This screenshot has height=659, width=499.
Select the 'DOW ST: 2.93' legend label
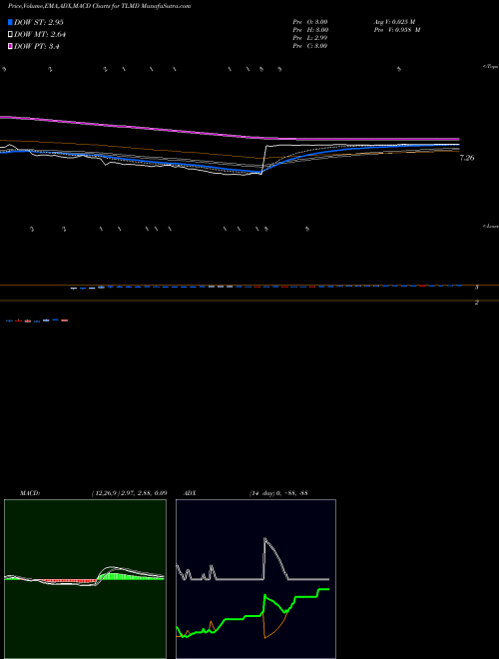pyautogui.click(x=39, y=22)
